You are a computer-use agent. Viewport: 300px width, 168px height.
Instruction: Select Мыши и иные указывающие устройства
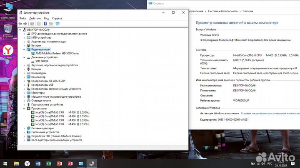point(56,96)
